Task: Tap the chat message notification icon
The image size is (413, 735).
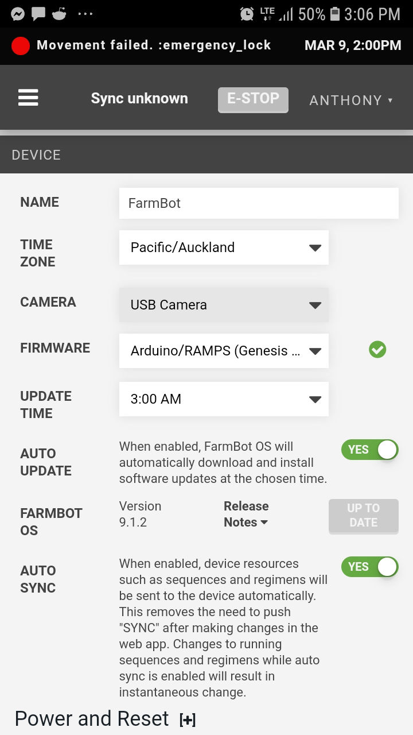Action: pyautogui.click(x=38, y=14)
